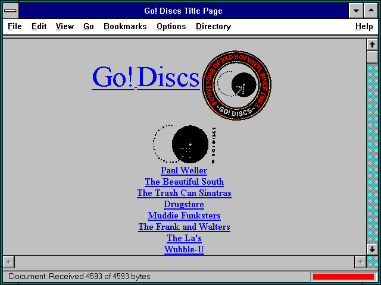Open the Edit menu

pyautogui.click(x=39, y=26)
